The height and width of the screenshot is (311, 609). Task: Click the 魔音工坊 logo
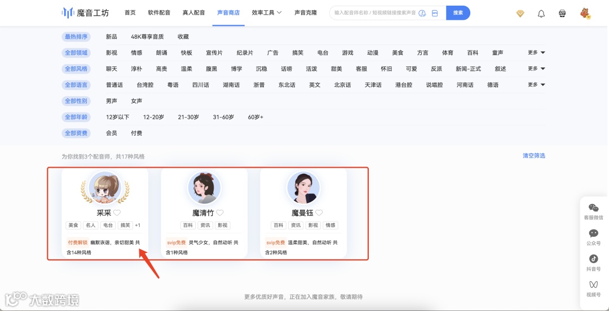point(85,13)
